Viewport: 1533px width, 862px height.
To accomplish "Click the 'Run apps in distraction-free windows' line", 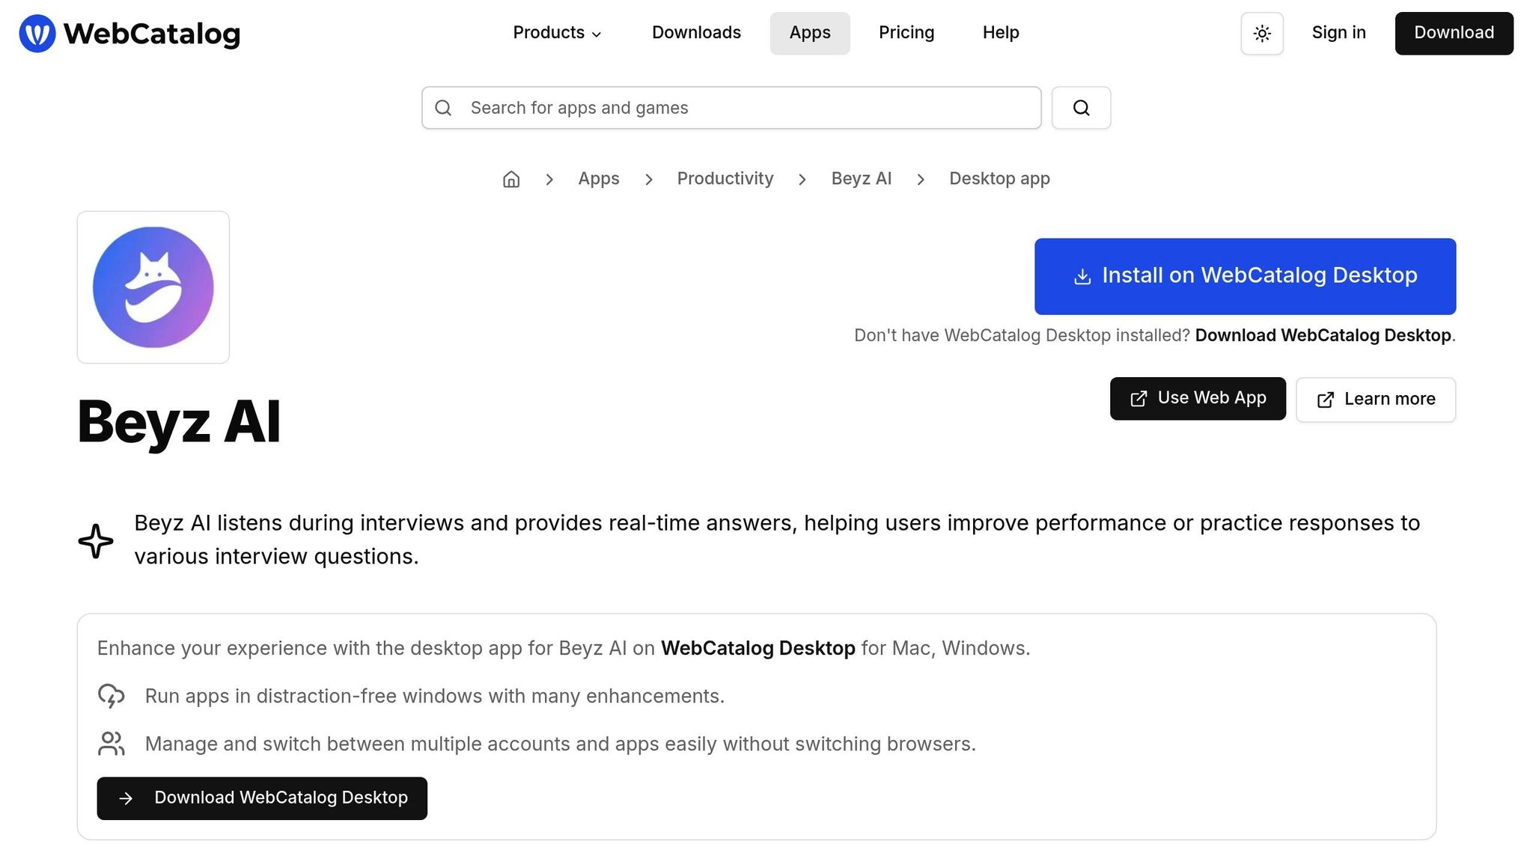I will (x=435, y=696).
